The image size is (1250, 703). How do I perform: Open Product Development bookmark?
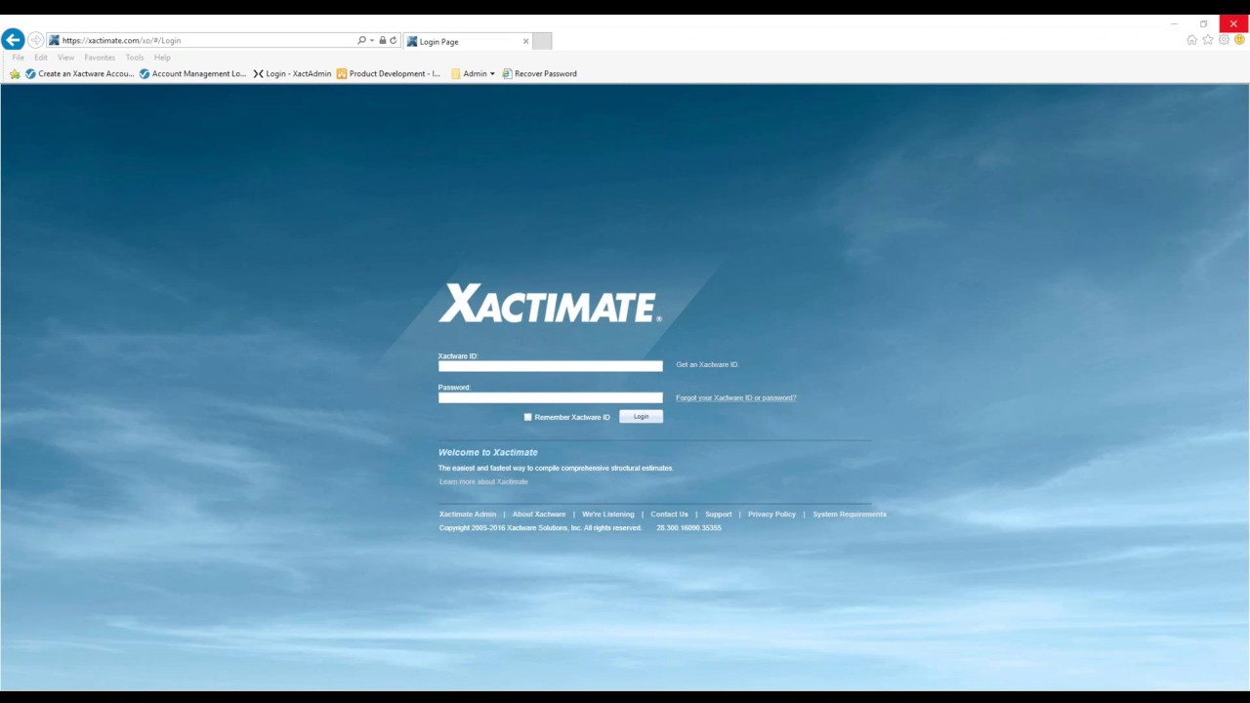(389, 73)
